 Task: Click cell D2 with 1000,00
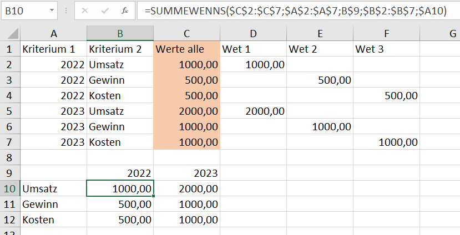(254, 64)
